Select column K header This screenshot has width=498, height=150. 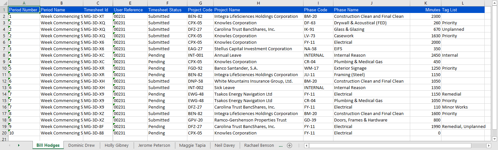click(x=425, y=3)
